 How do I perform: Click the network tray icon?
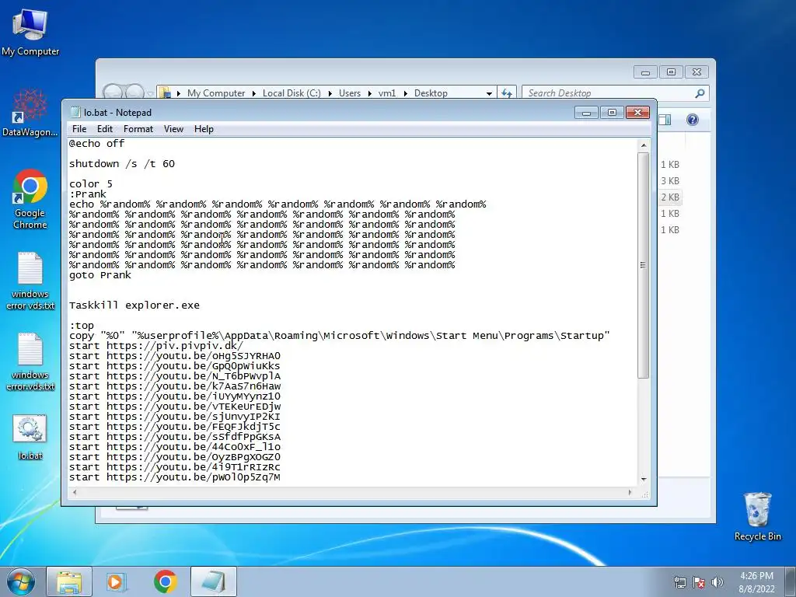679,582
